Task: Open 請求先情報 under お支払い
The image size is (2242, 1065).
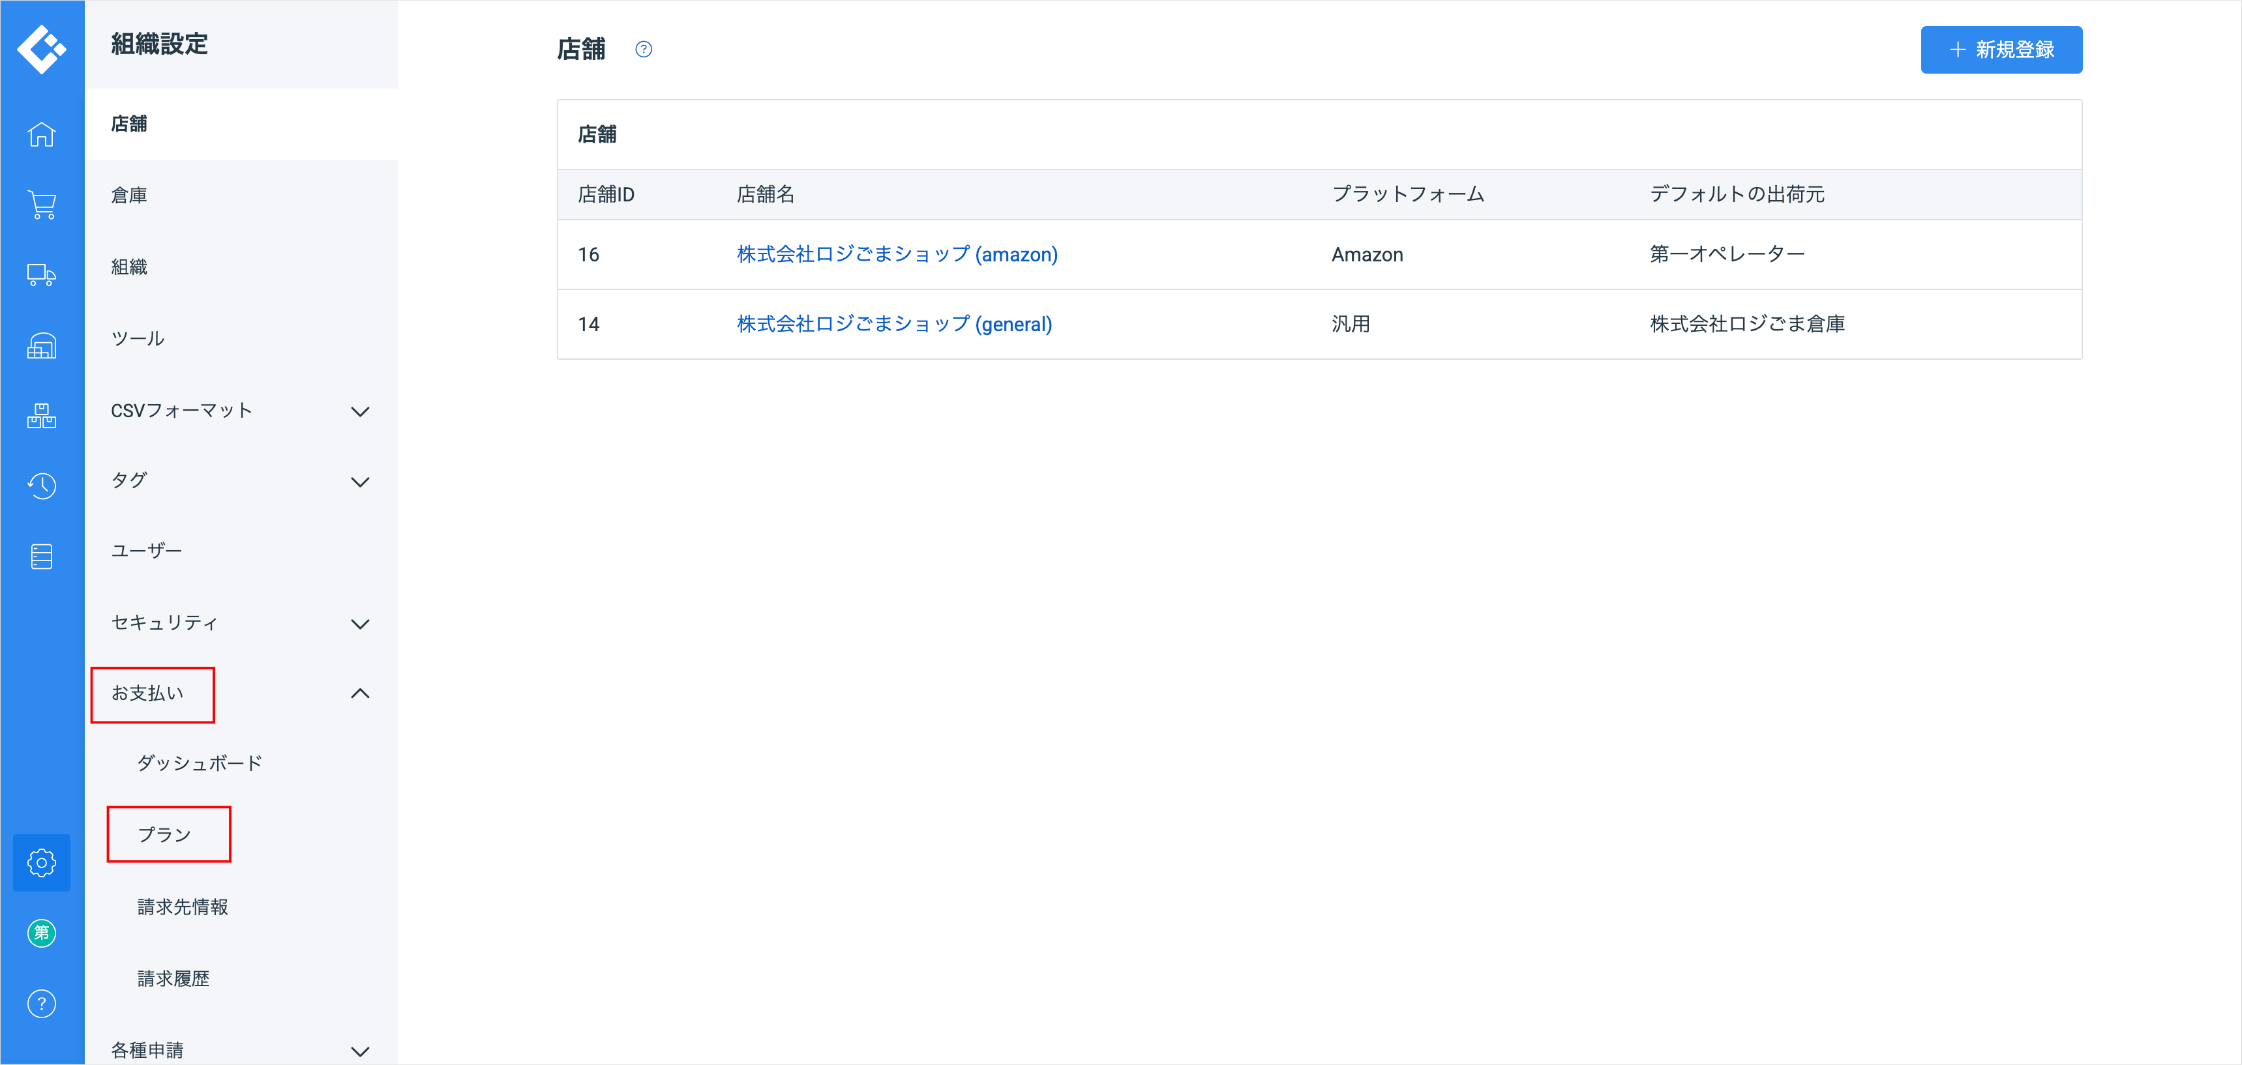Action: (183, 907)
